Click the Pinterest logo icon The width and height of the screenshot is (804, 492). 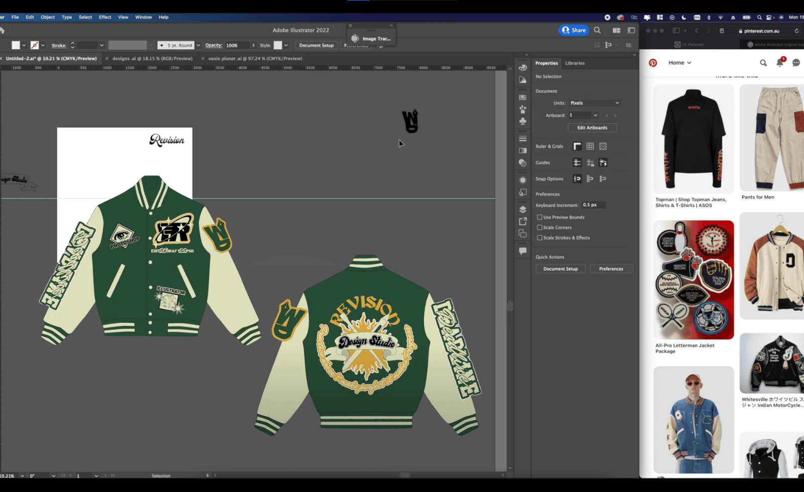(x=653, y=63)
